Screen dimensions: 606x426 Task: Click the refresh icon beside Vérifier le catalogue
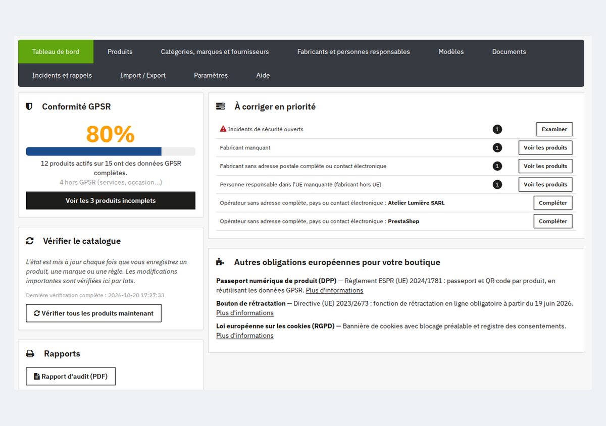point(30,241)
